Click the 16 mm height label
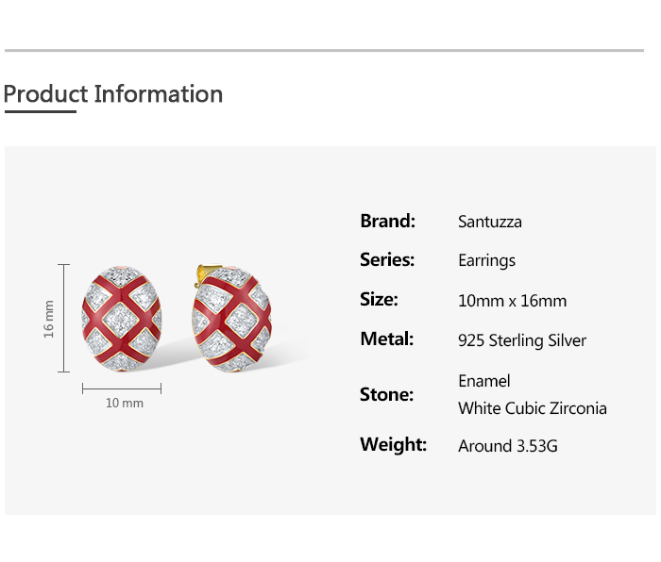Viewport: 661px width, 562px height. pos(49,319)
